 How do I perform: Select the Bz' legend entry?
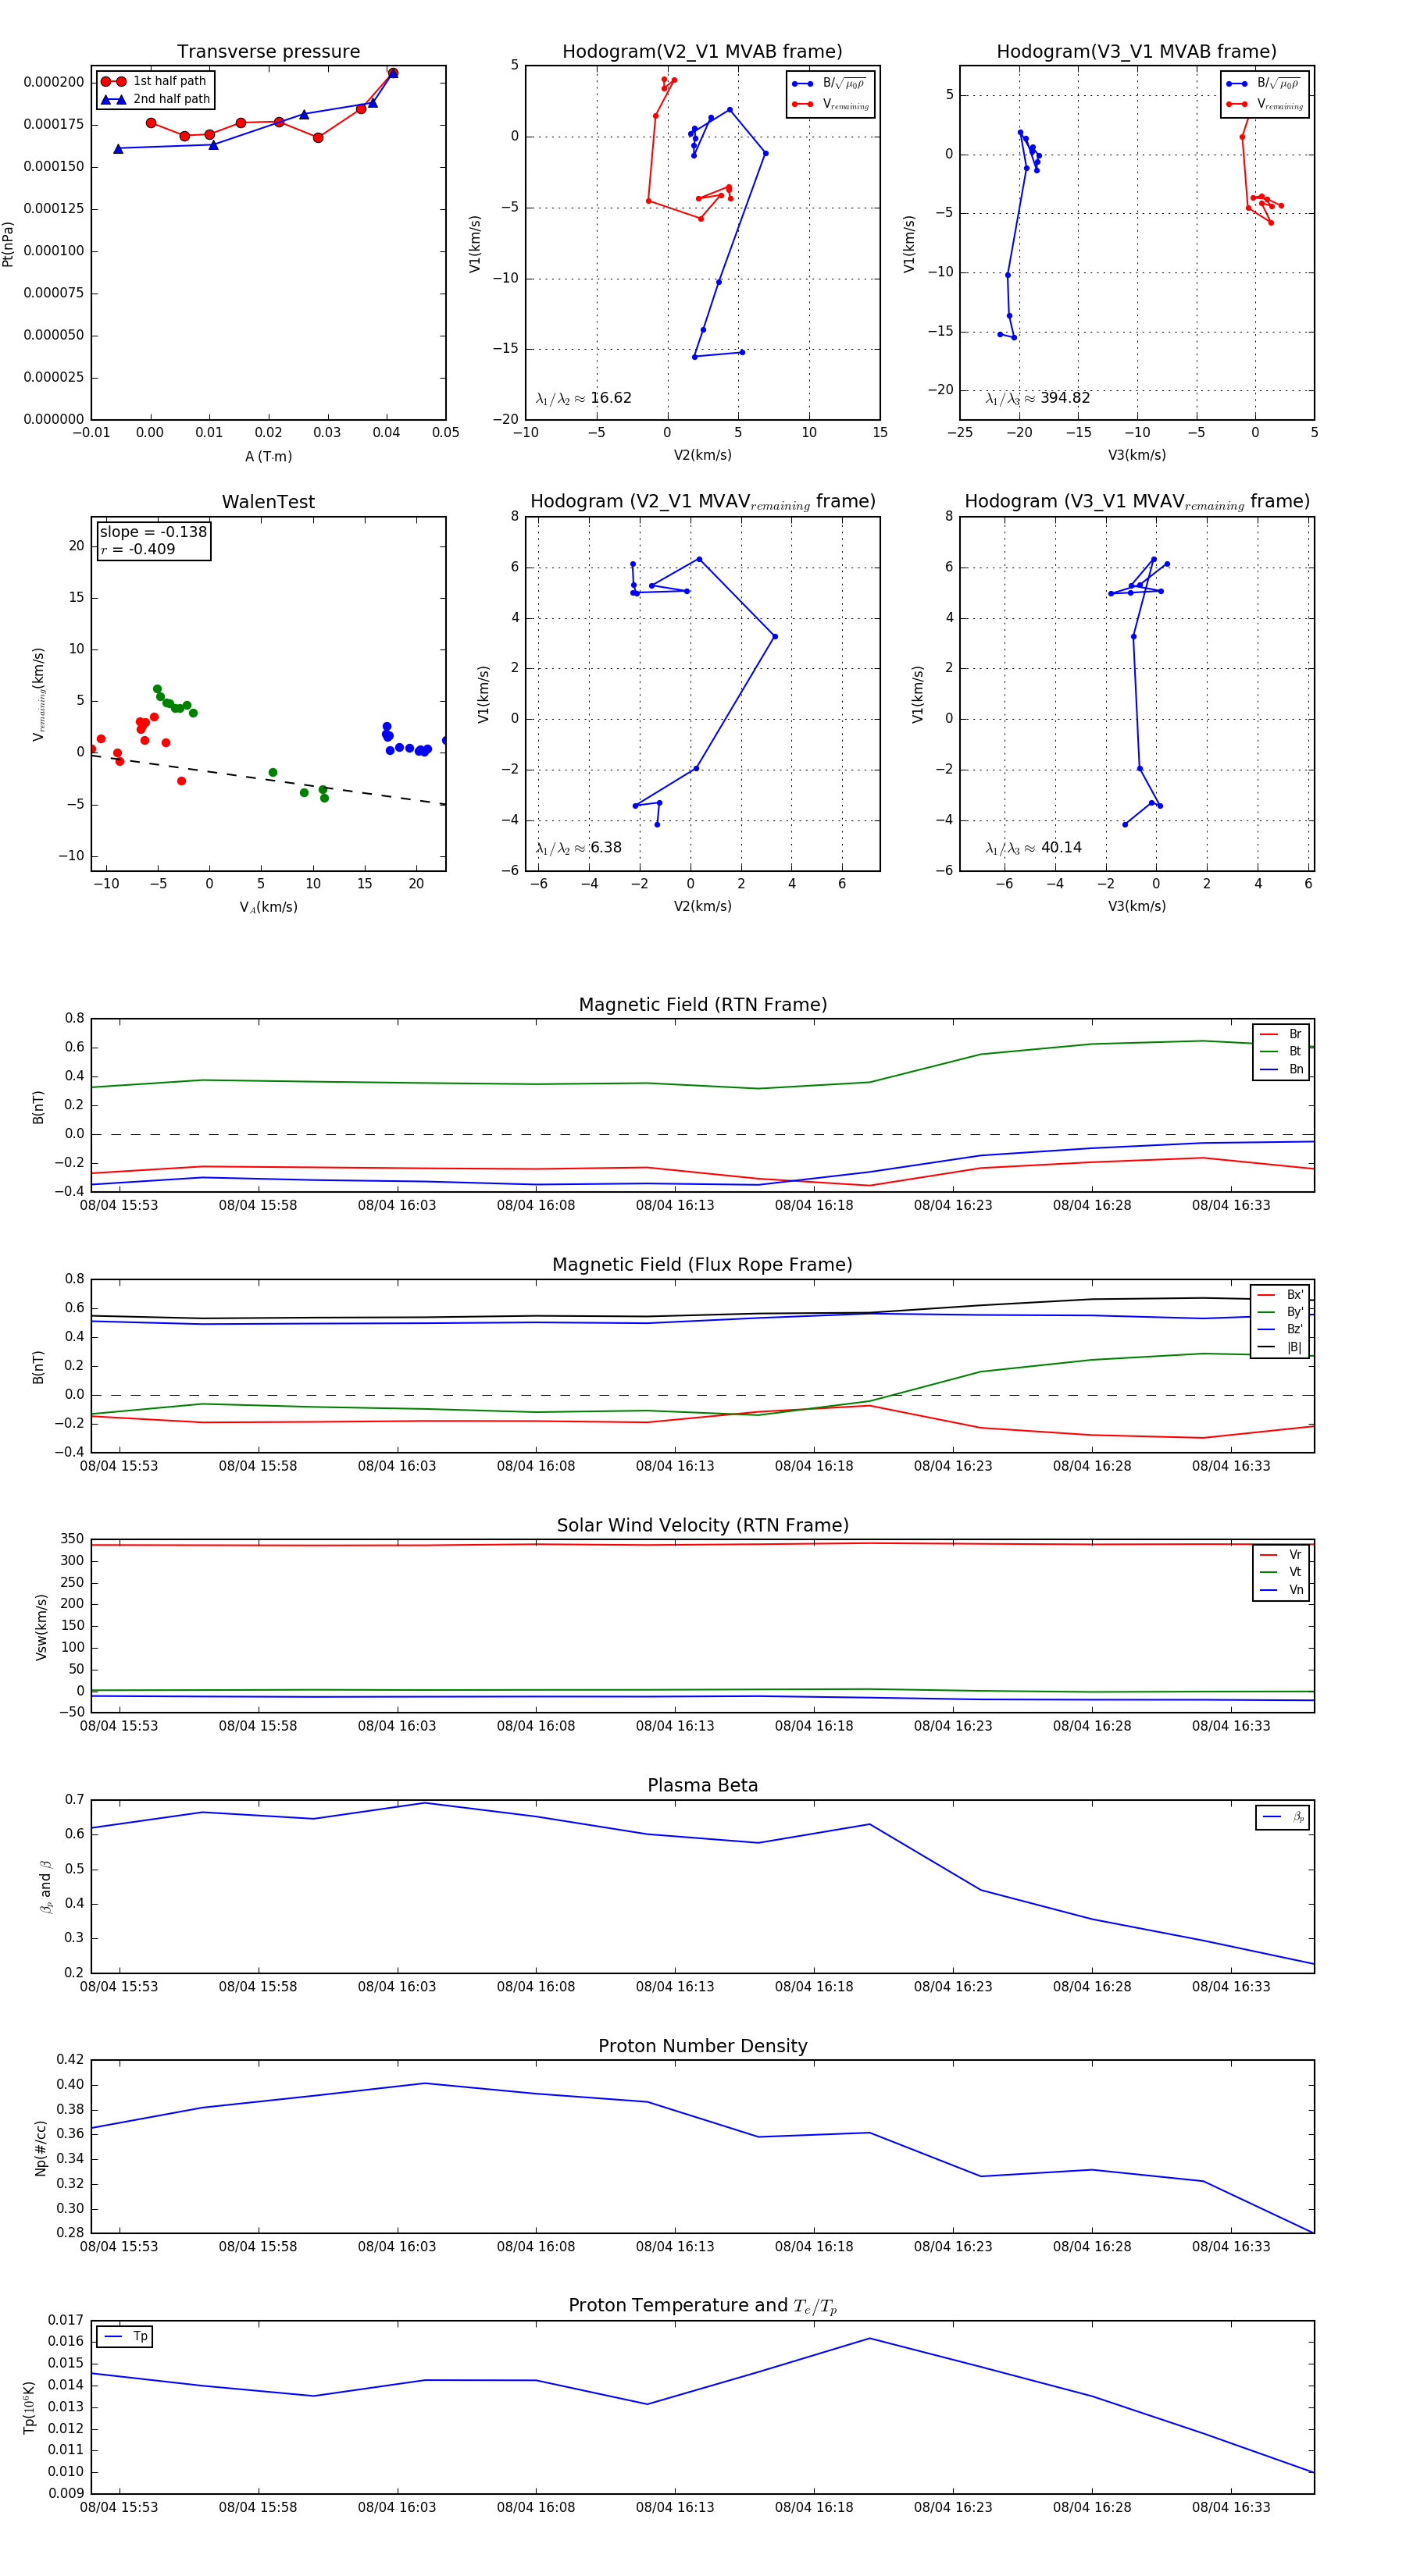click(1281, 1329)
